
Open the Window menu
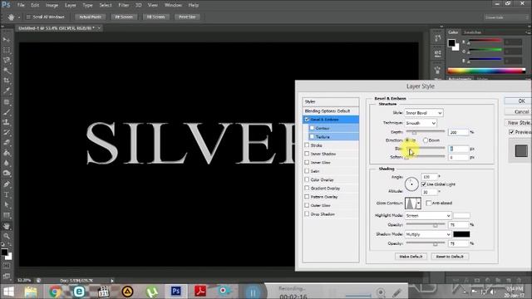tap(173, 5)
